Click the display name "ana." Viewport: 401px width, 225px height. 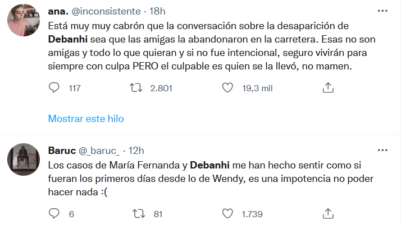point(58,12)
